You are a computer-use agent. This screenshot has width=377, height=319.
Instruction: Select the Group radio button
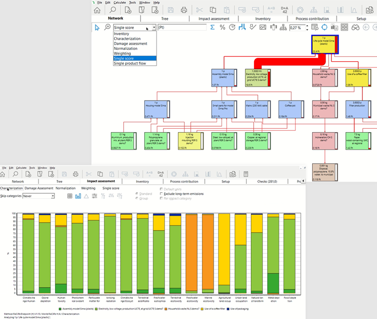click(137, 198)
